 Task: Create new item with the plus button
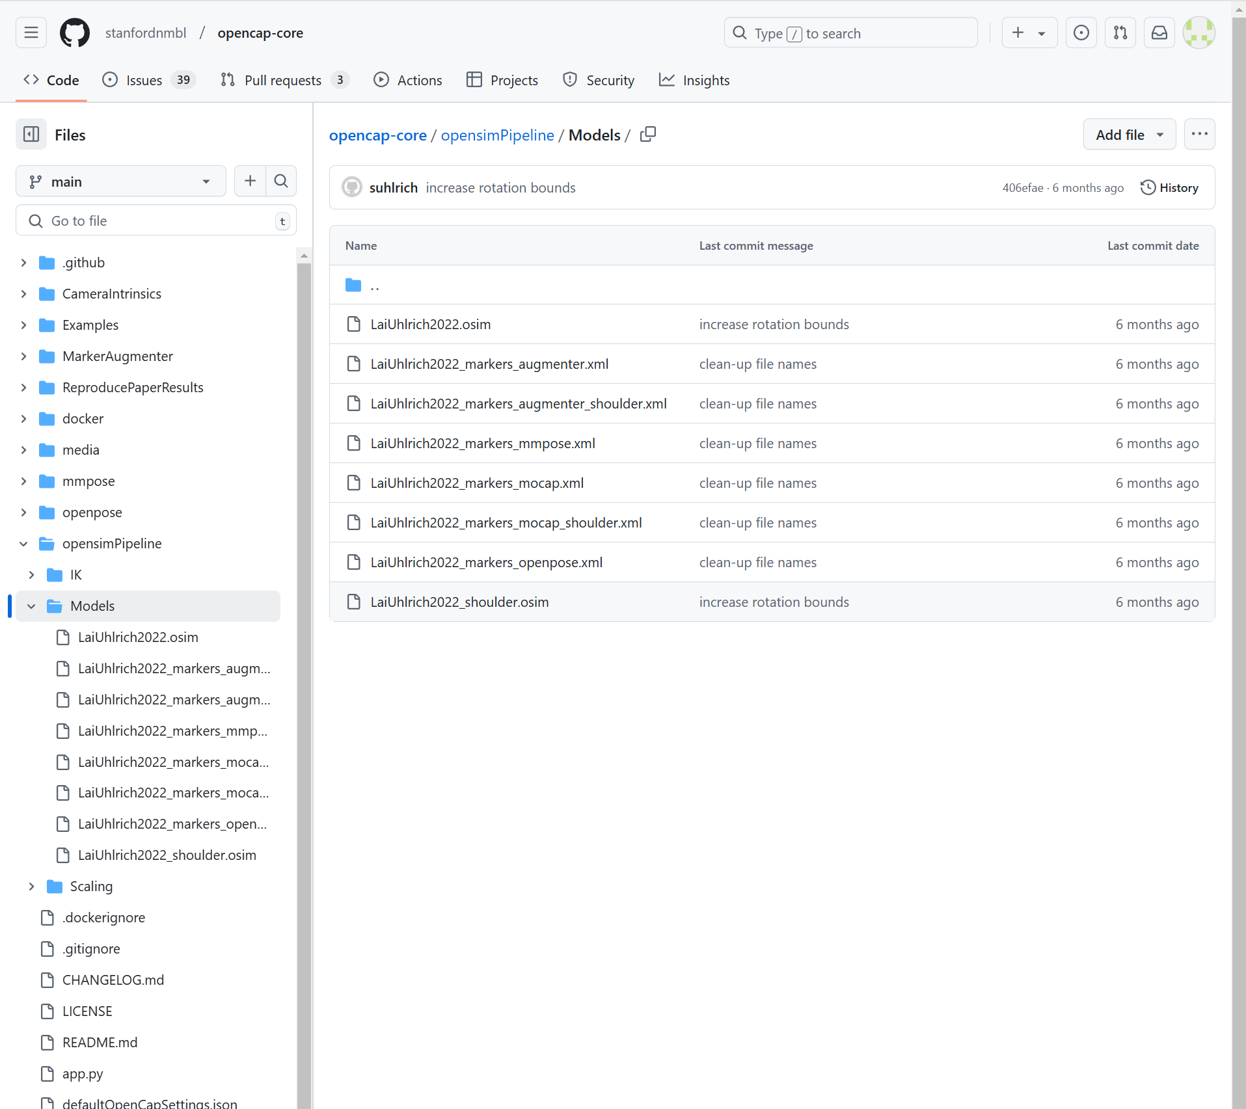[x=1018, y=33]
